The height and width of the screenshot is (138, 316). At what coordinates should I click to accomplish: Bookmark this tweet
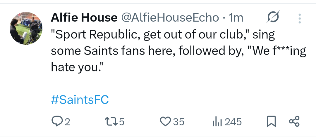coord(272,121)
